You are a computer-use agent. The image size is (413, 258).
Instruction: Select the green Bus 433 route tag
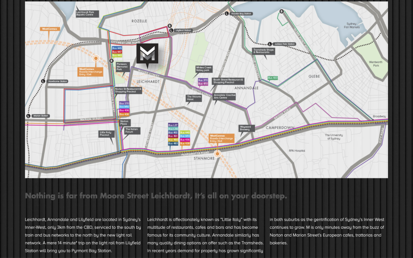273,78
